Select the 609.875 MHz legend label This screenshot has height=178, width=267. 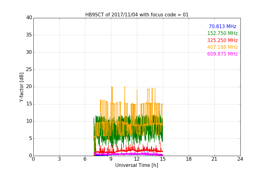[x=222, y=54]
